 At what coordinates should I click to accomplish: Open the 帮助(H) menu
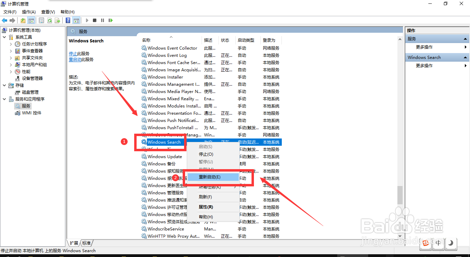point(67,12)
